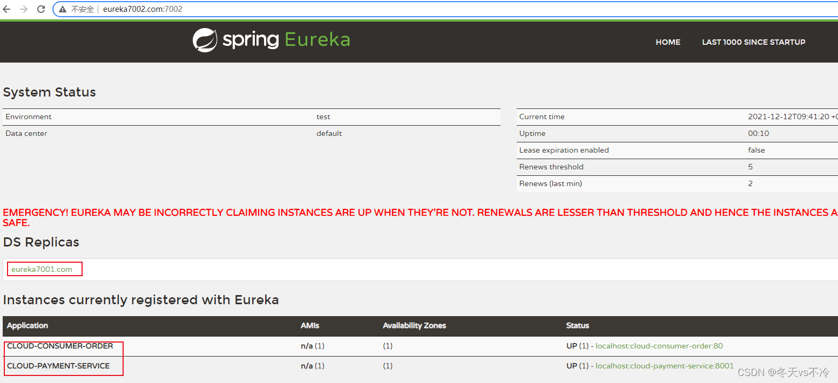838x383 pixels.
Task: Select the environment value test
Action: (x=323, y=117)
